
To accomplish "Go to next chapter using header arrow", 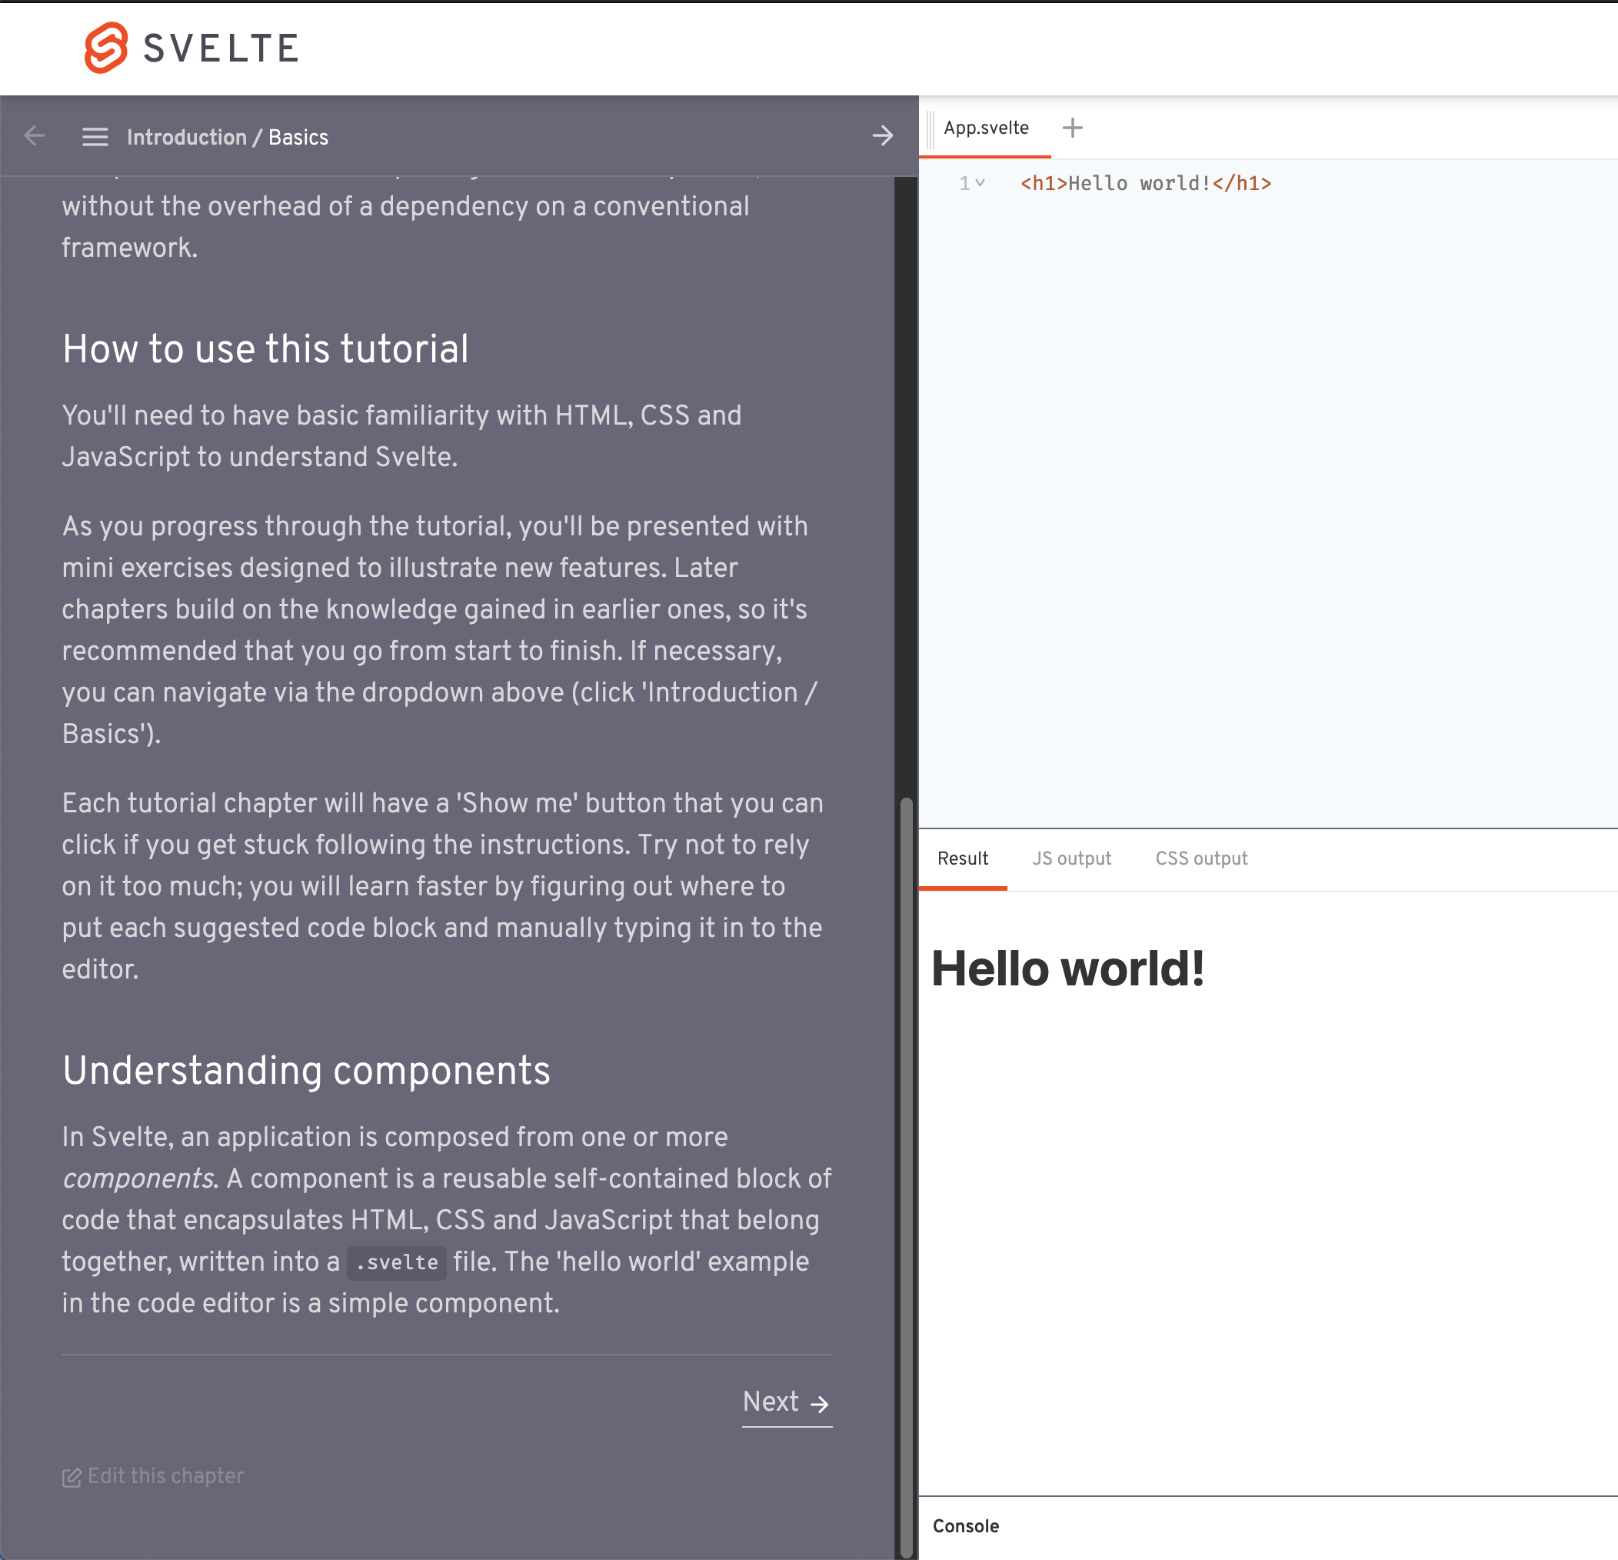I will click(883, 135).
